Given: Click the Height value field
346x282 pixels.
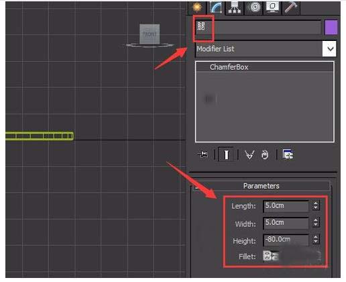Looking at the screenshot, I should 286,240.
